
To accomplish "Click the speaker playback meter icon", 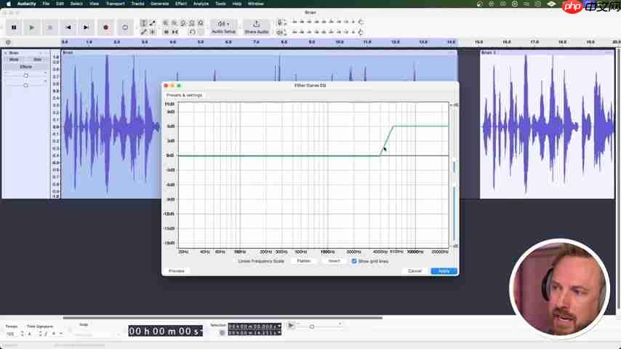I will tap(280, 33).
